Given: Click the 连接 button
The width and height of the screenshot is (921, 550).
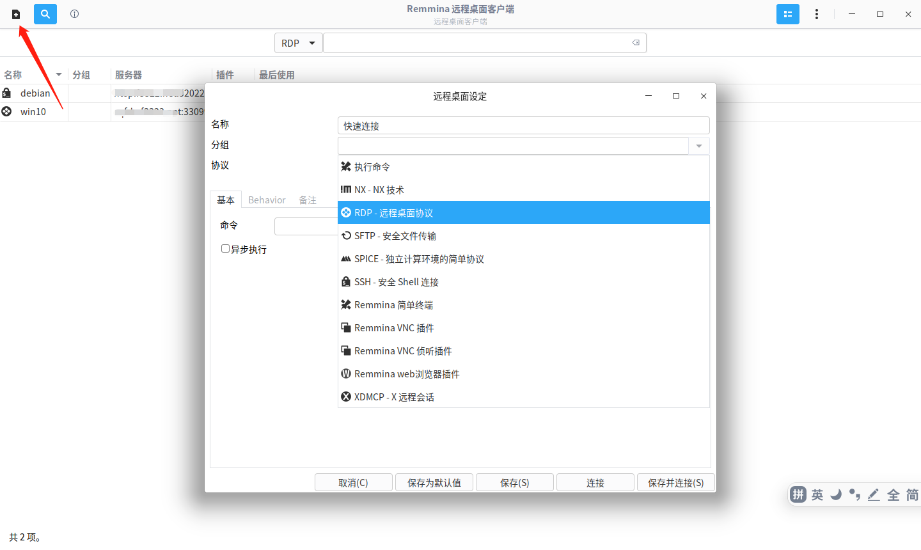Looking at the screenshot, I should click(x=595, y=483).
